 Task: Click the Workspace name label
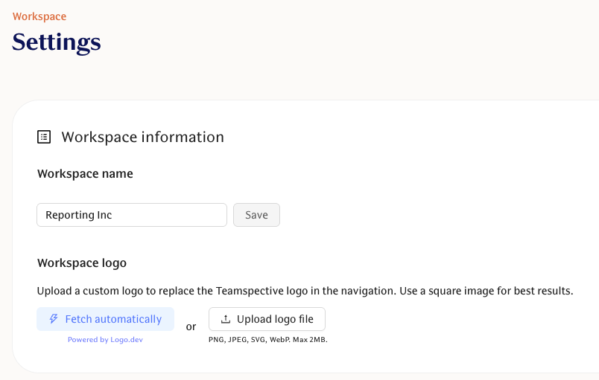coord(85,174)
